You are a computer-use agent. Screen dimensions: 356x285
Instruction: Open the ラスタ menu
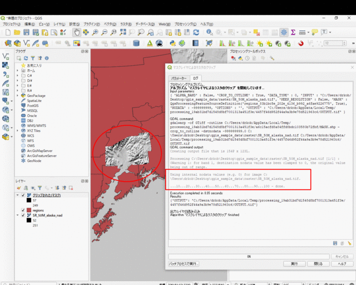click(x=126, y=24)
